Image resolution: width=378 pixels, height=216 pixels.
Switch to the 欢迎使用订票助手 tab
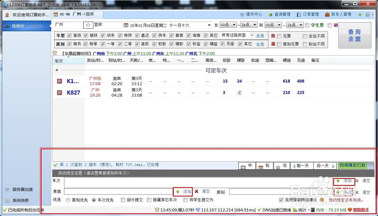click(x=27, y=15)
